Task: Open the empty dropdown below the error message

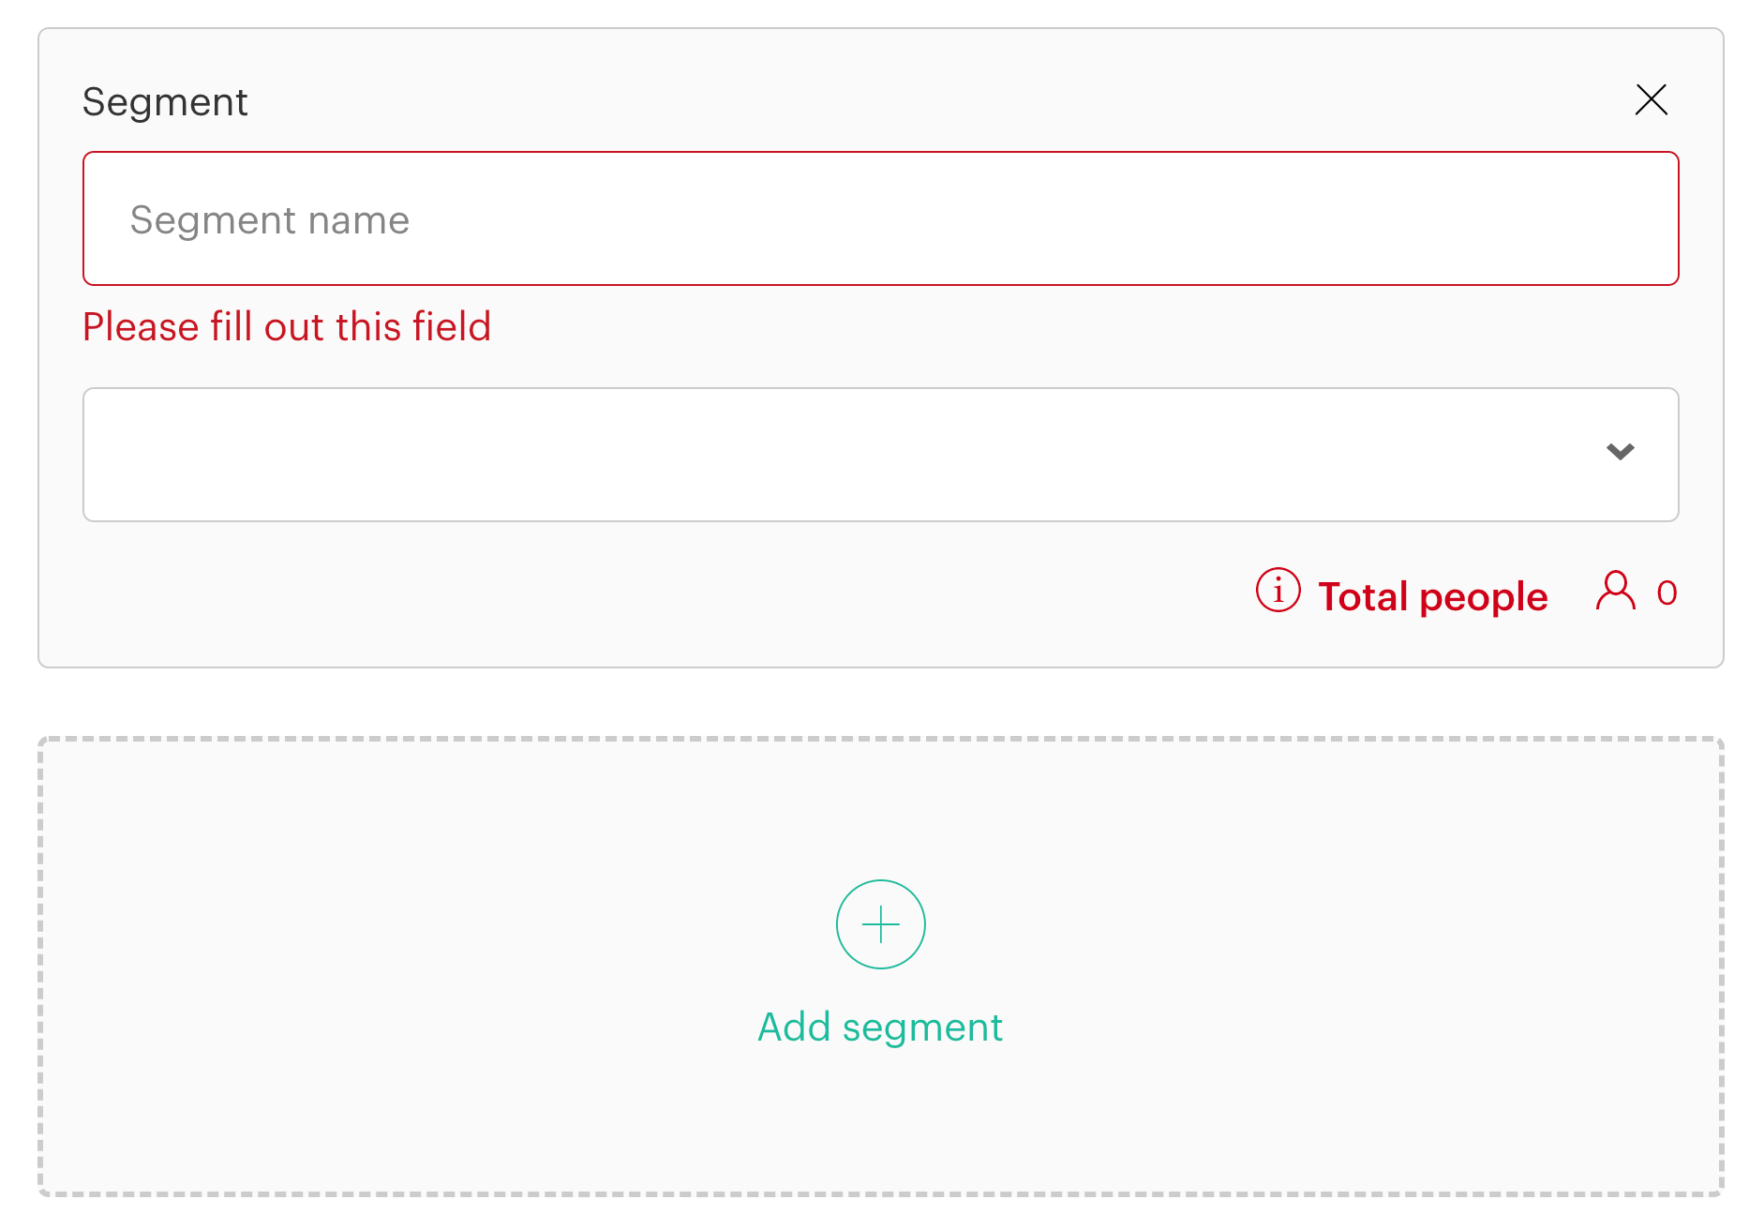Action: coord(880,455)
